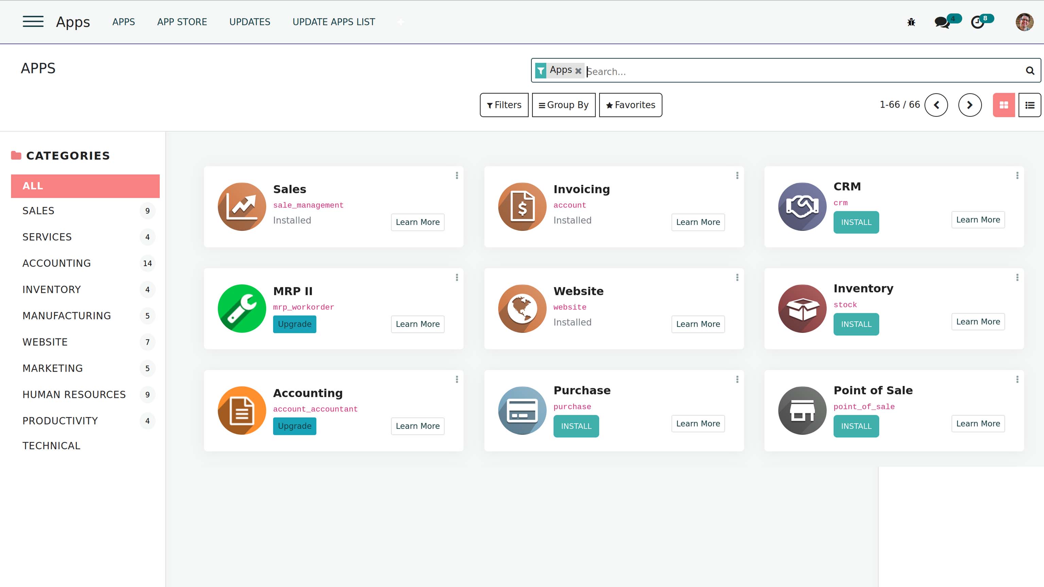Open the CRM app handshake icon
Screen dimensions: 1044x587
pos(802,207)
